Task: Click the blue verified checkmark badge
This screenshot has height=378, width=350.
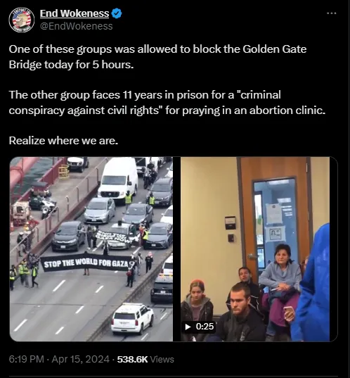Action: tap(117, 13)
